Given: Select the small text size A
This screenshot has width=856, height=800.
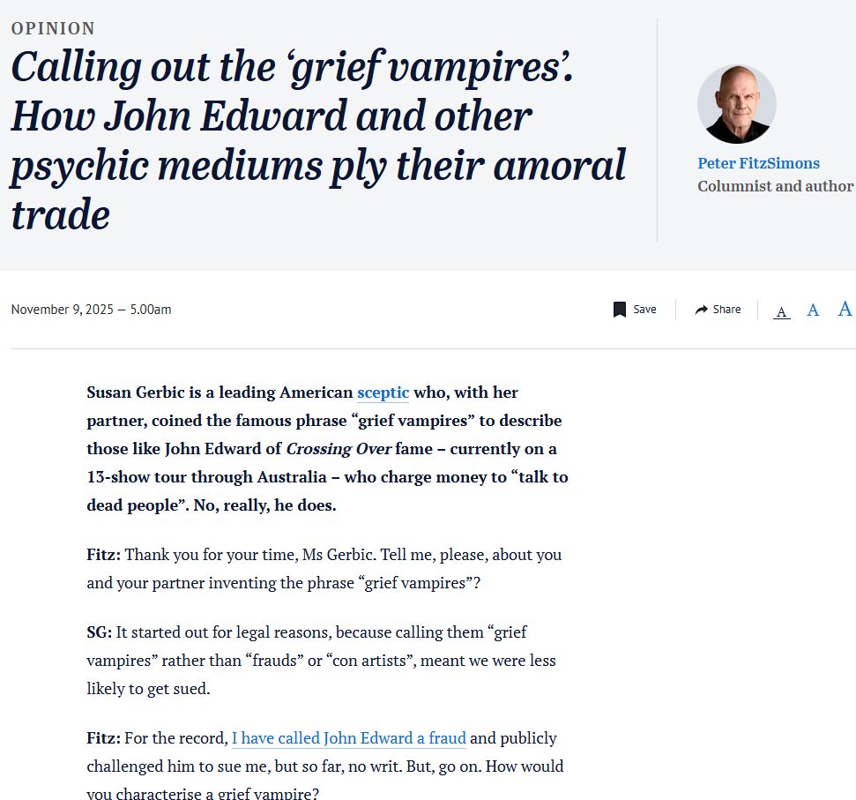Looking at the screenshot, I should point(782,311).
